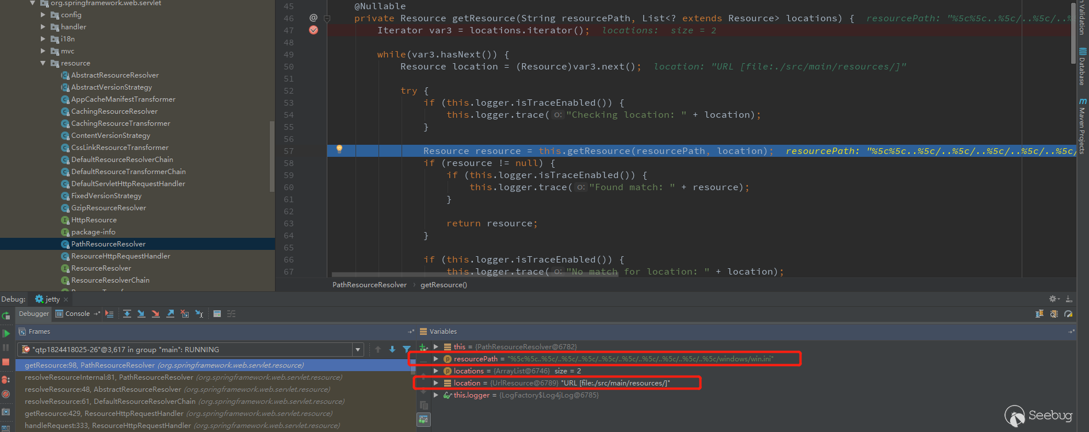This screenshot has width=1089, height=432.
Task: Click next frame down arrow icon
Action: [x=392, y=349]
